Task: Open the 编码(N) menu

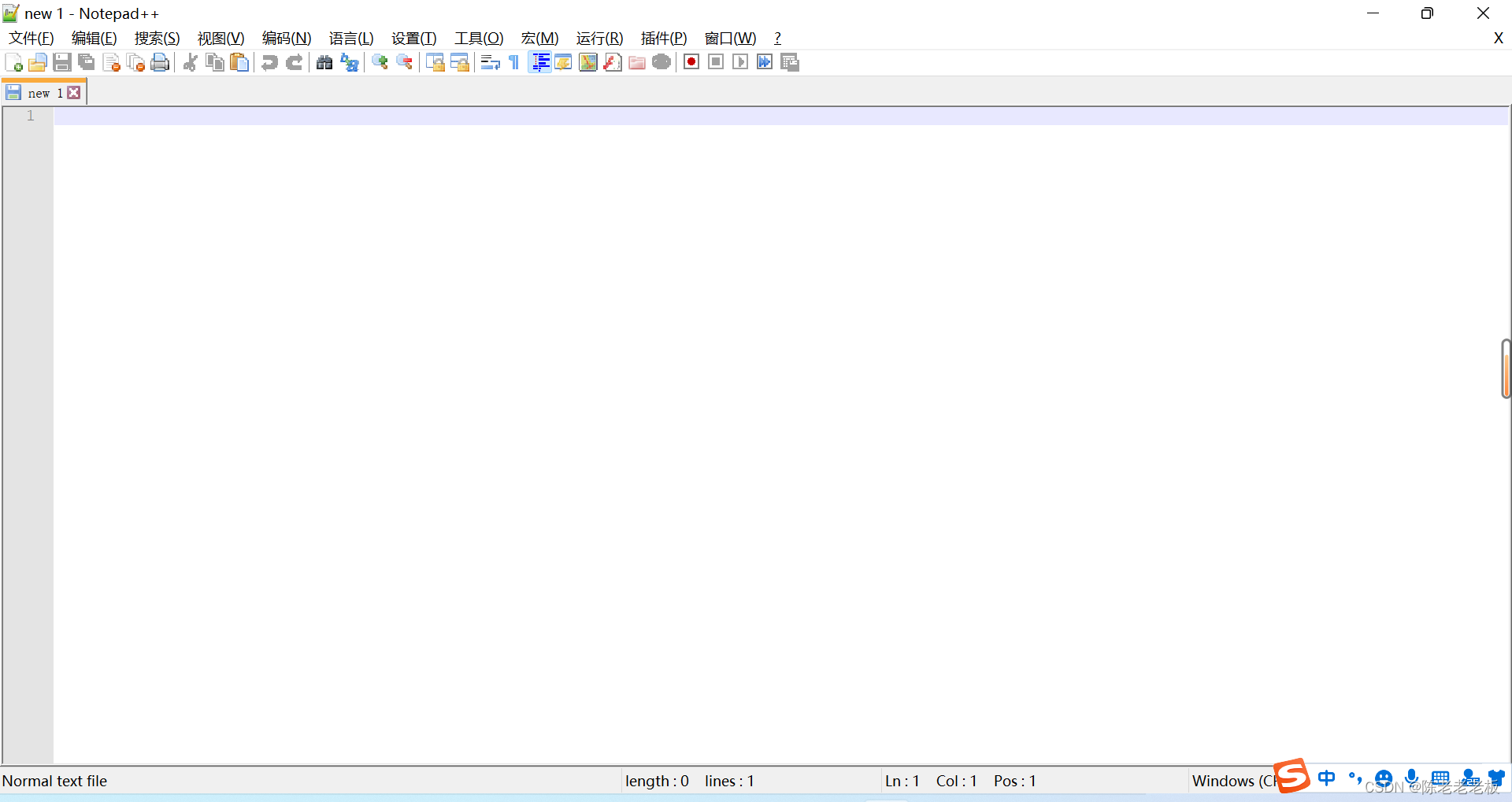Action: pos(287,39)
